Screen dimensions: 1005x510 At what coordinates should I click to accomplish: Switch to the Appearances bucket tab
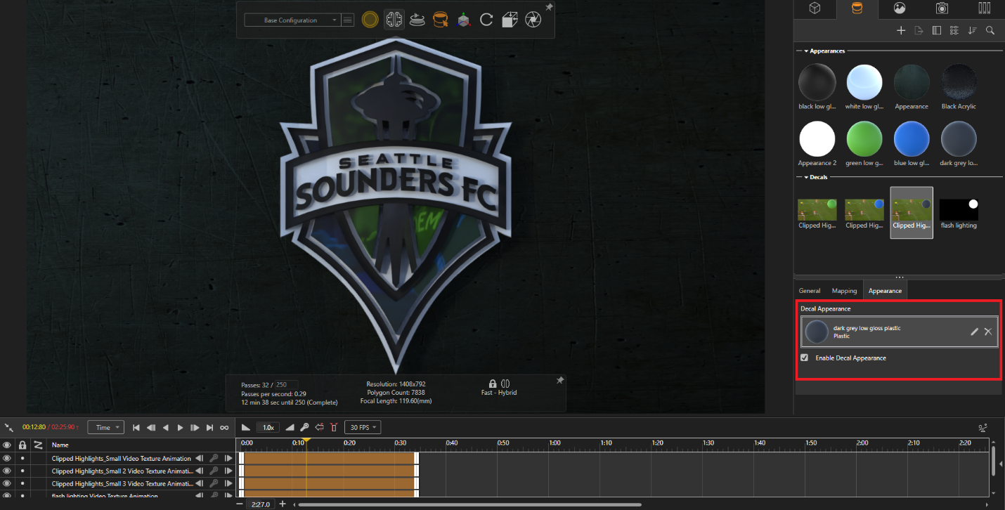click(x=857, y=8)
